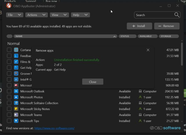186x135 pixels.
Task: Tick the Films & TV checkbox
Action: coord(9,62)
